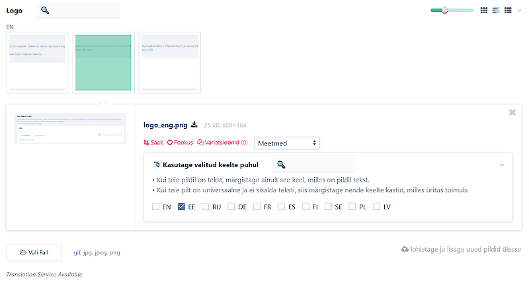Expand the view options chevron

pos(520,10)
